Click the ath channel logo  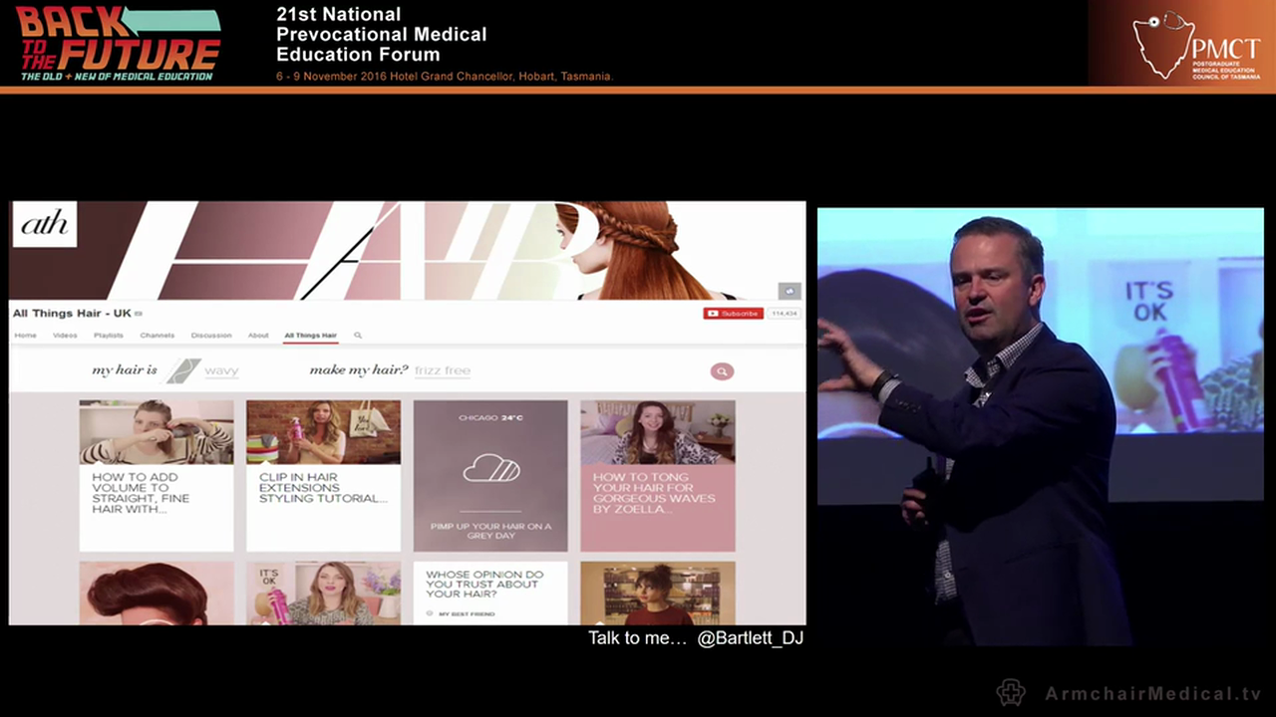pyautogui.click(x=45, y=224)
